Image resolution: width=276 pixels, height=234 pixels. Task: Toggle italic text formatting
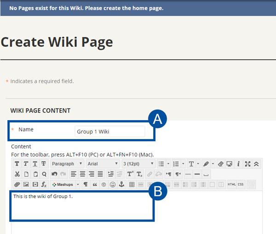tap(26, 164)
